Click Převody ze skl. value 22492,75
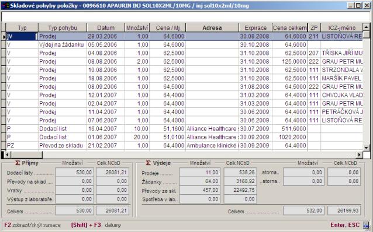The height and width of the screenshot is (232, 373). point(240,190)
